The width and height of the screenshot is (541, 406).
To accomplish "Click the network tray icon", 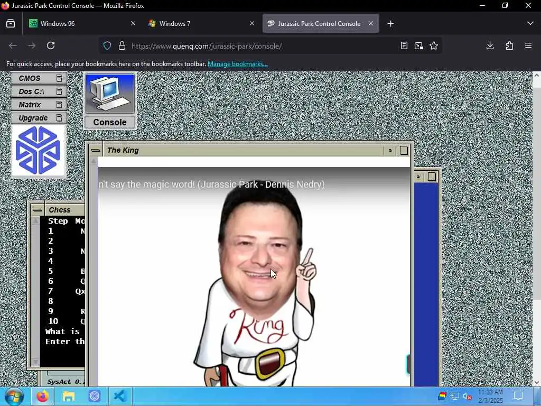I will 455,396.
